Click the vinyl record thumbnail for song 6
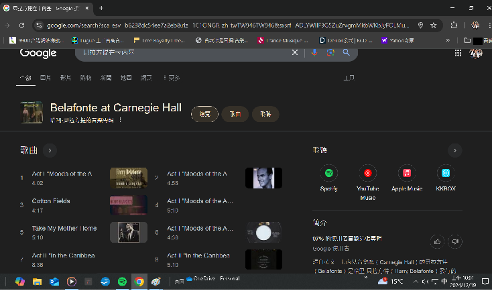Screen dimensions: 492x291 point(263,232)
